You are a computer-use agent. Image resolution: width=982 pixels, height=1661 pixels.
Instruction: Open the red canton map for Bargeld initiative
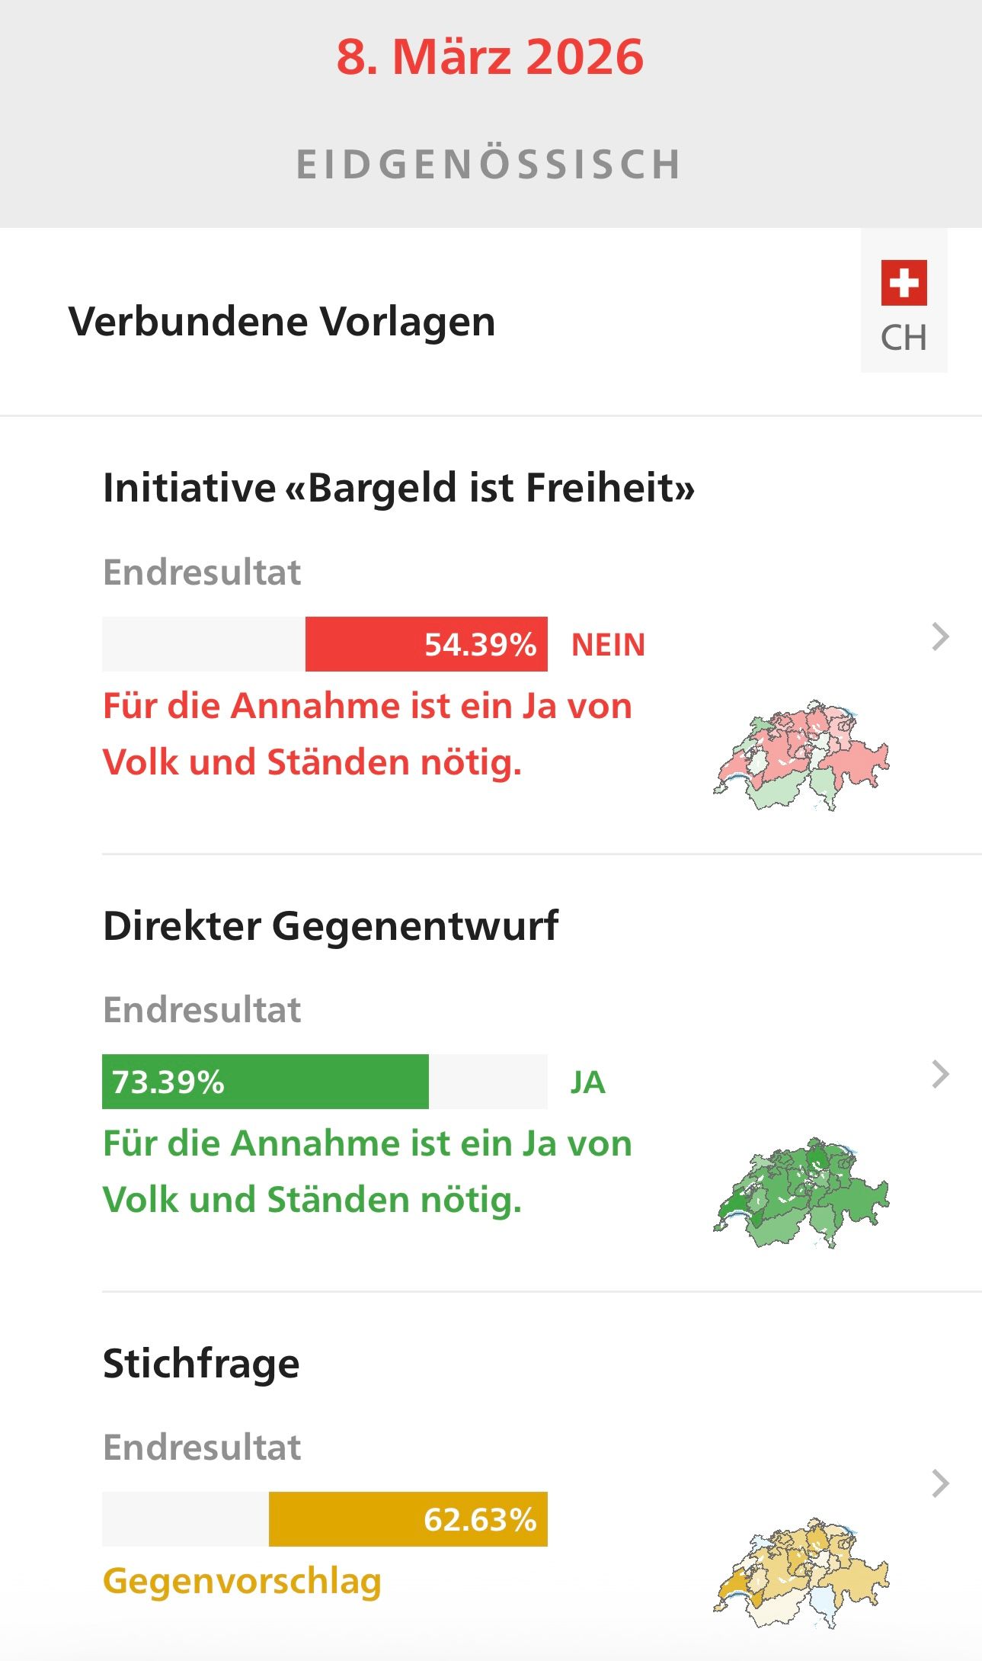pyautogui.click(x=801, y=755)
